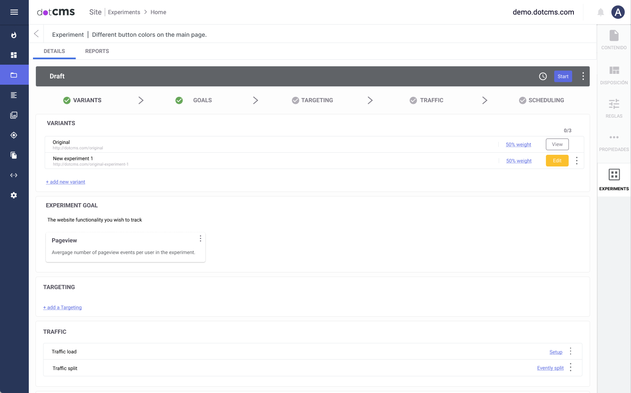The height and width of the screenshot is (393, 631).
Task: Open the Pageview goal options menu
Action: [x=200, y=238]
